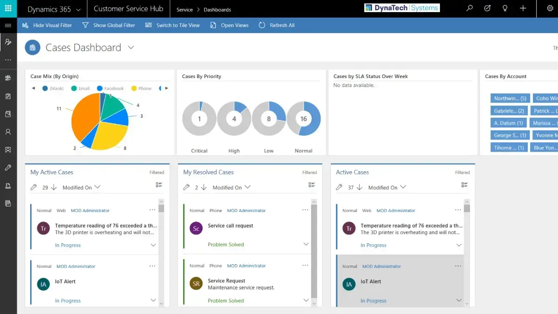Click the My Active Cases list scrollbar
The width and height of the screenshot is (558, 314).
161,253
